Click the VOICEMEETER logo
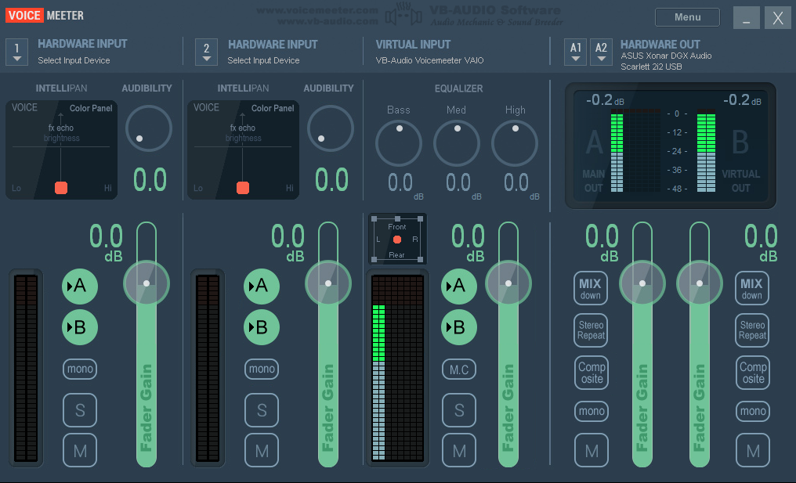 pyautogui.click(x=45, y=15)
